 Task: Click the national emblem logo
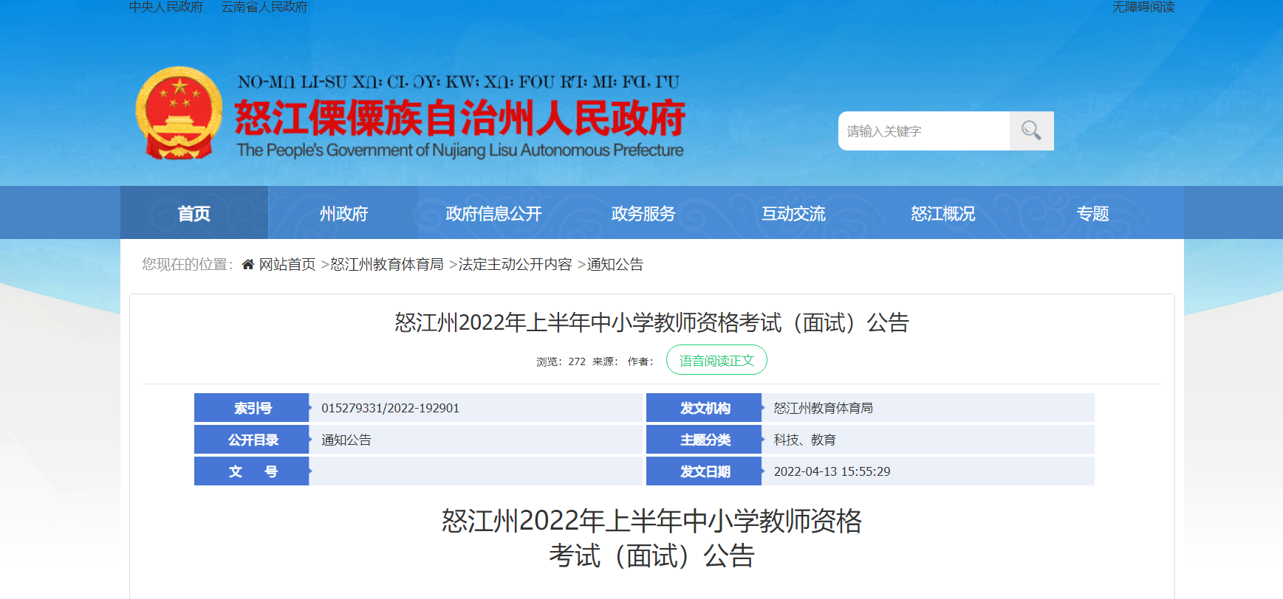click(179, 113)
